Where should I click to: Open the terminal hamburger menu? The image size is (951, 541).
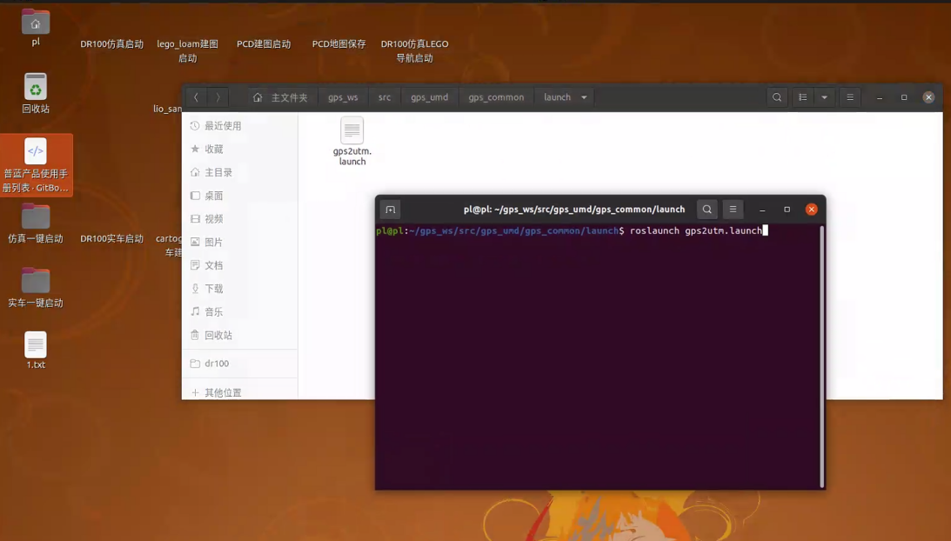click(733, 210)
